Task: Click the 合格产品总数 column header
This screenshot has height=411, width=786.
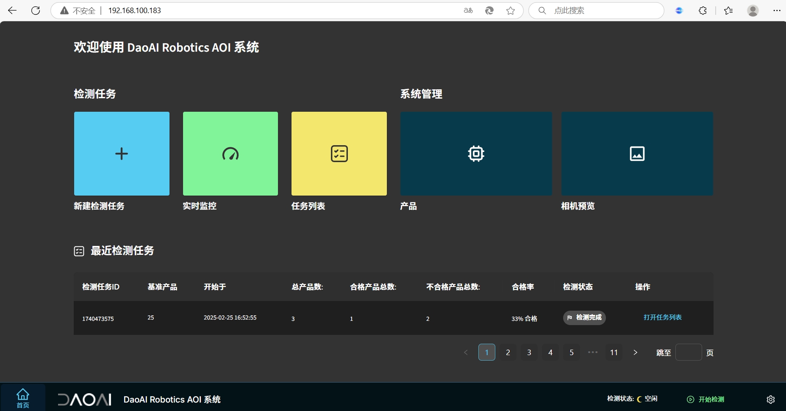Action: pyautogui.click(x=373, y=287)
